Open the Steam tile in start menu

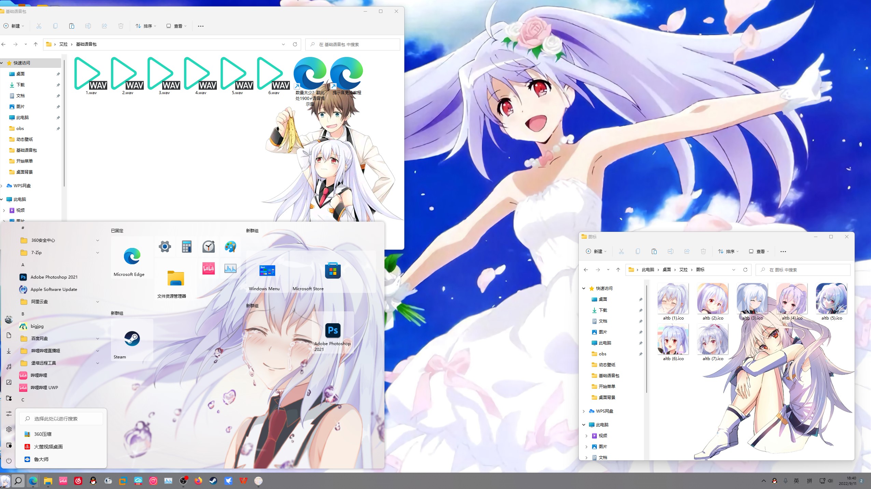132,339
